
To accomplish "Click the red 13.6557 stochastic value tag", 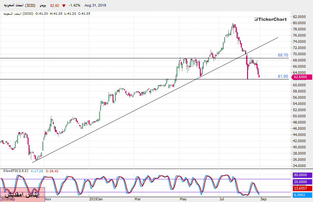I will pyautogui.click(x=301, y=188).
